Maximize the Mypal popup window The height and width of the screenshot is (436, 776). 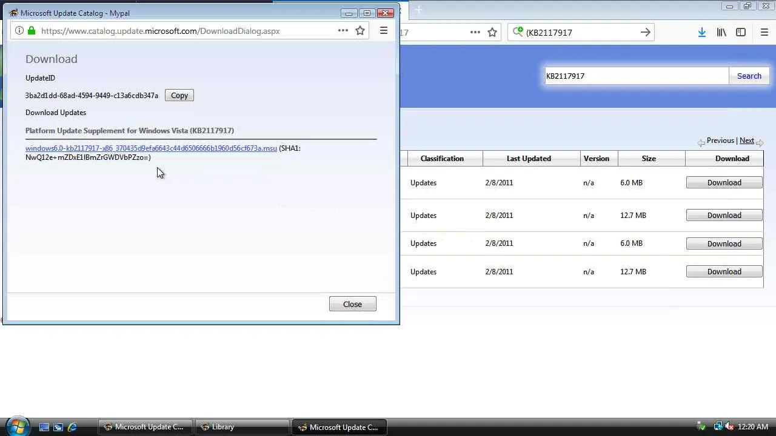(367, 13)
